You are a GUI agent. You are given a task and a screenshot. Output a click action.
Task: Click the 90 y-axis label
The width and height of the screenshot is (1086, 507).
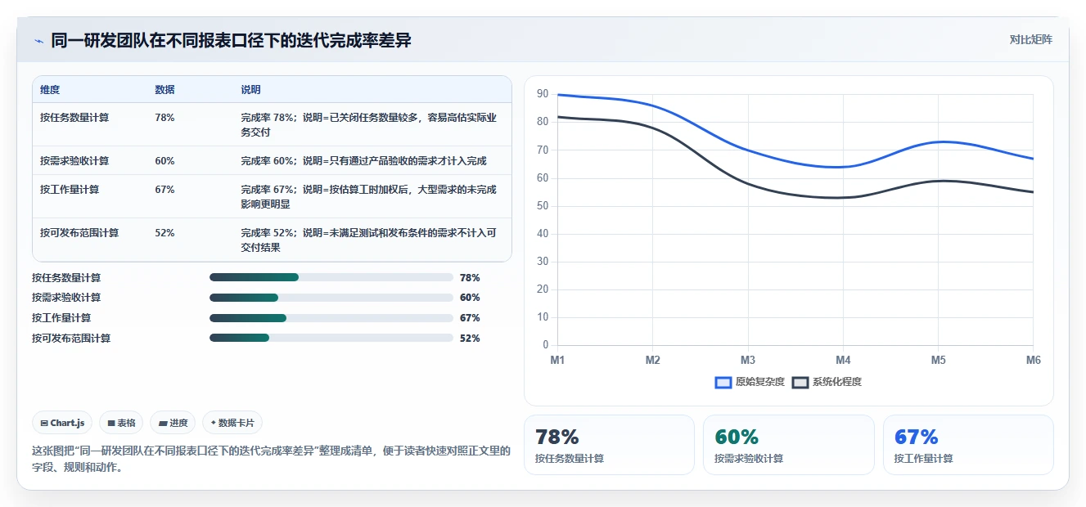click(543, 94)
